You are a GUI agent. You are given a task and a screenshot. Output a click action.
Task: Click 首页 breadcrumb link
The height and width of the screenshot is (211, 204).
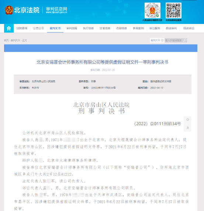pyautogui.click(x=6, y=40)
